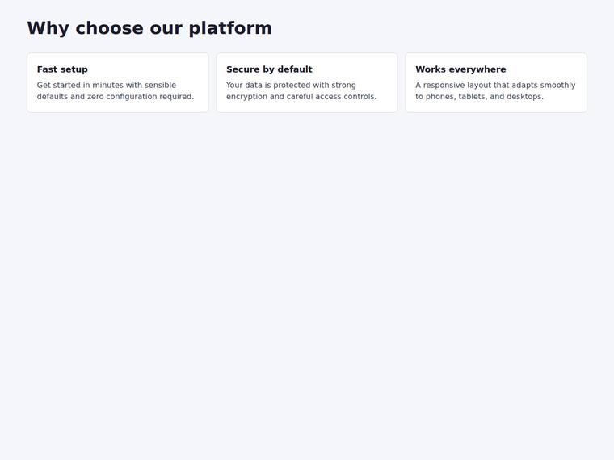The width and height of the screenshot is (614, 460).
Task: Click the line "encryption and careful access controls."
Action: [x=301, y=96]
